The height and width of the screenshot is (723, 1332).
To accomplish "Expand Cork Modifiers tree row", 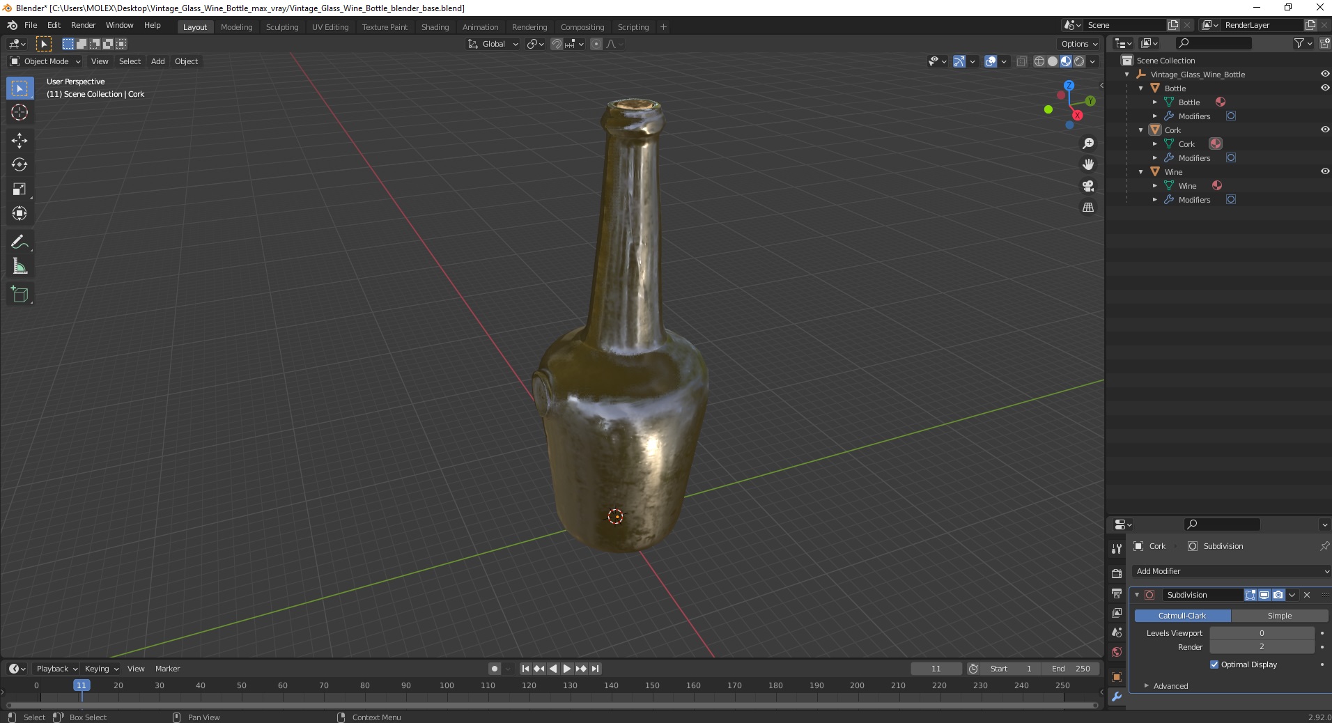I will pyautogui.click(x=1154, y=158).
